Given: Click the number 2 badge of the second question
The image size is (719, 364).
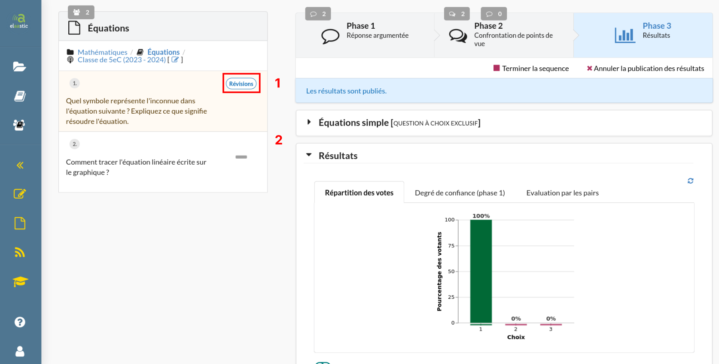Looking at the screenshot, I should click(x=75, y=144).
